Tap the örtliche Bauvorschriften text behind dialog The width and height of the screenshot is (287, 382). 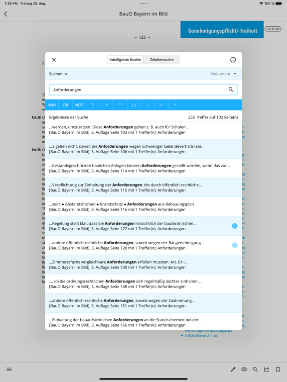[201, 335]
